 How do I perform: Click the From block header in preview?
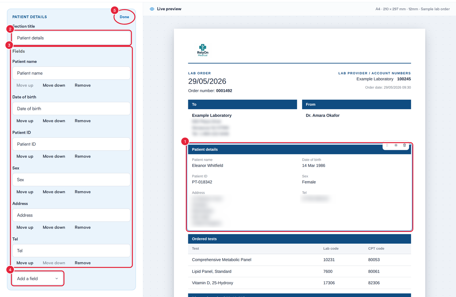356,104
